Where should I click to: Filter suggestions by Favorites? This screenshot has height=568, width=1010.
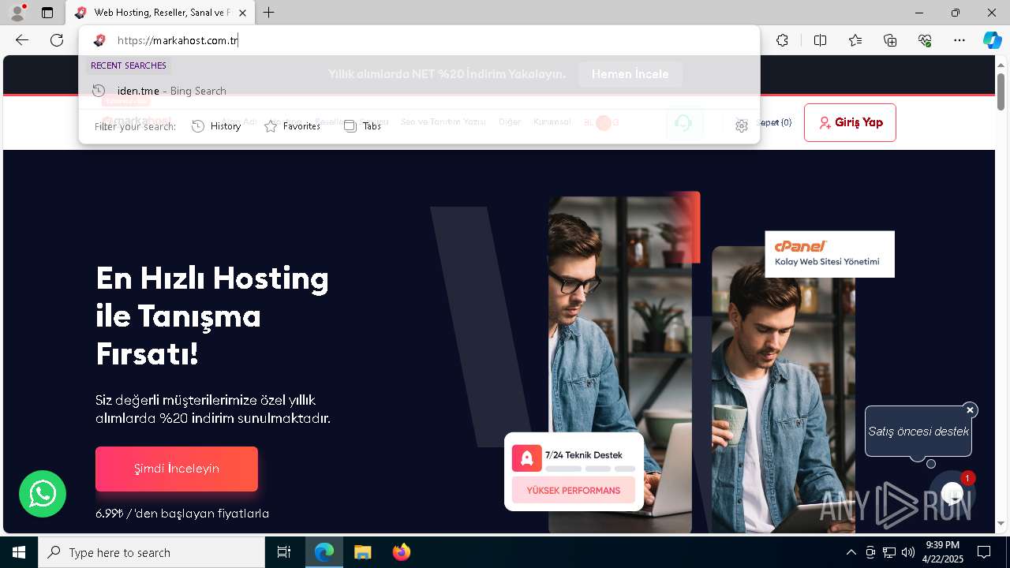pos(292,126)
